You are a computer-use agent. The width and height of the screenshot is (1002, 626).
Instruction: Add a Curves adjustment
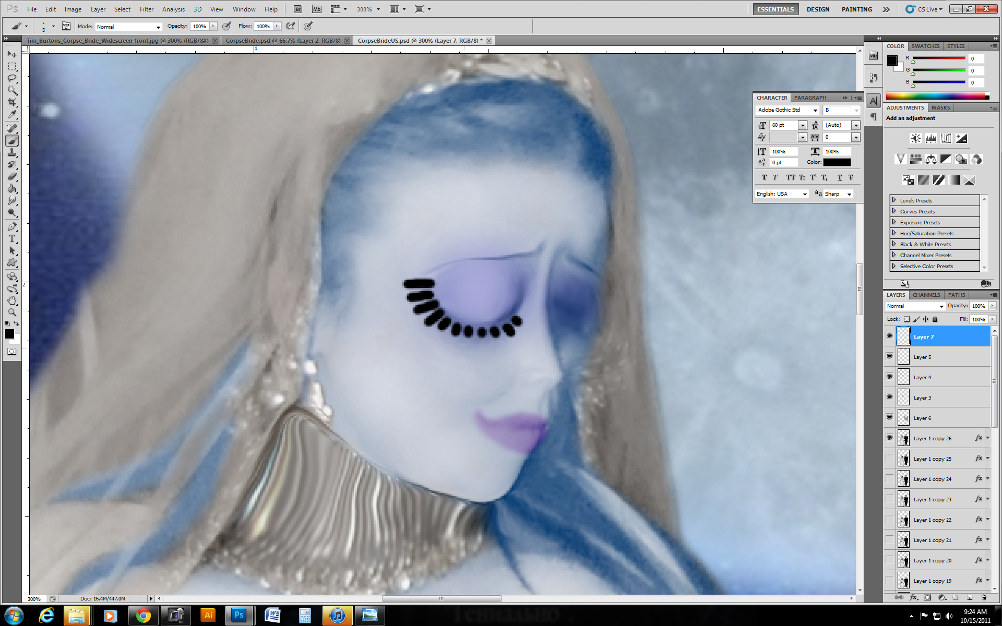click(946, 138)
